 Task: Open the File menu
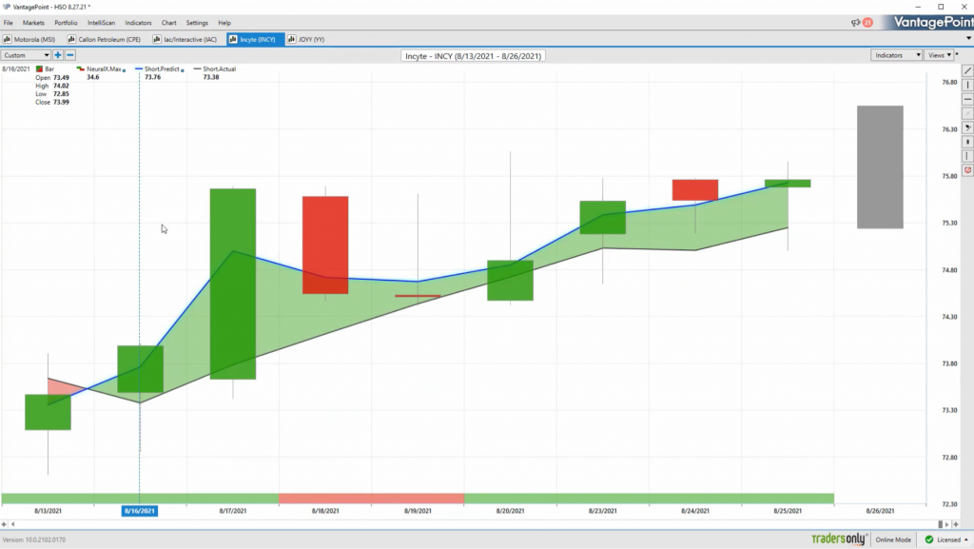pos(8,22)
